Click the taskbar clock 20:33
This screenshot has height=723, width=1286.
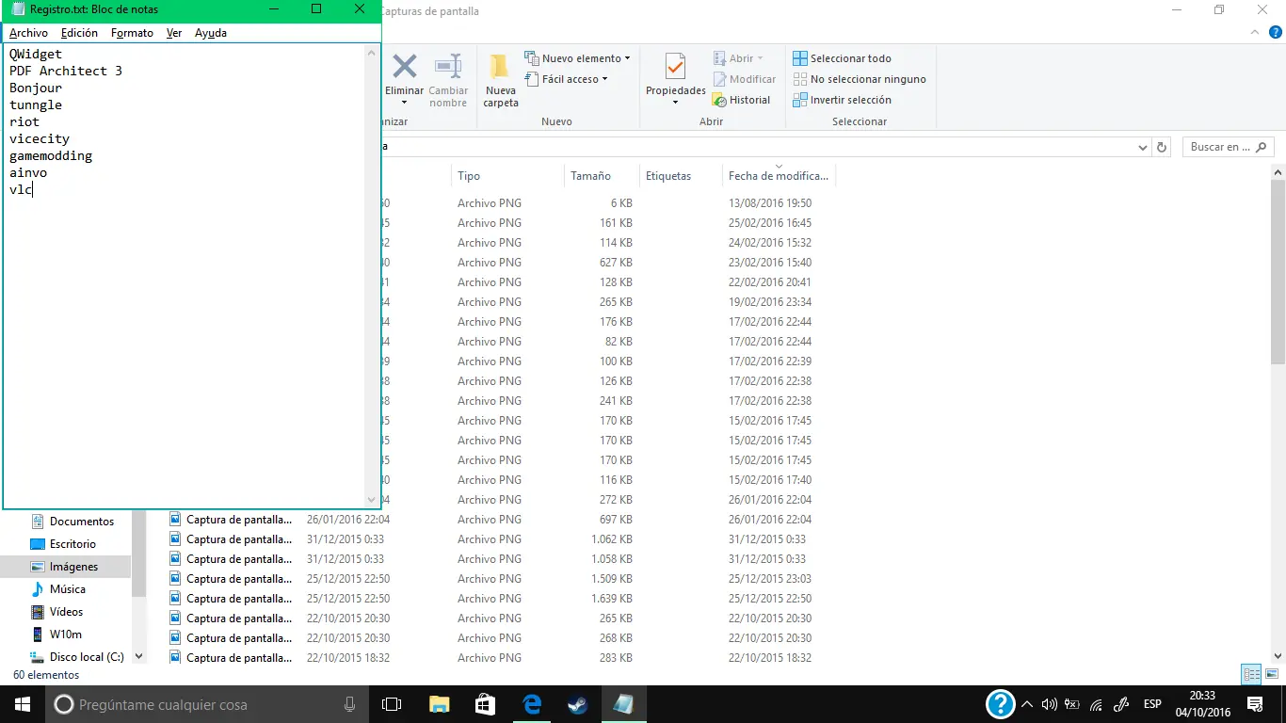click(1202, 696)
